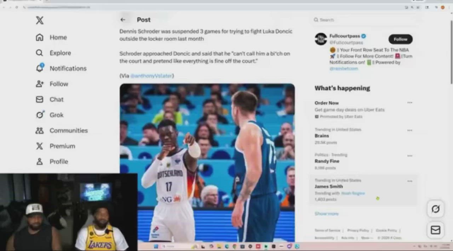
Task: Click Show more under trending list
Action: [326, 214]
